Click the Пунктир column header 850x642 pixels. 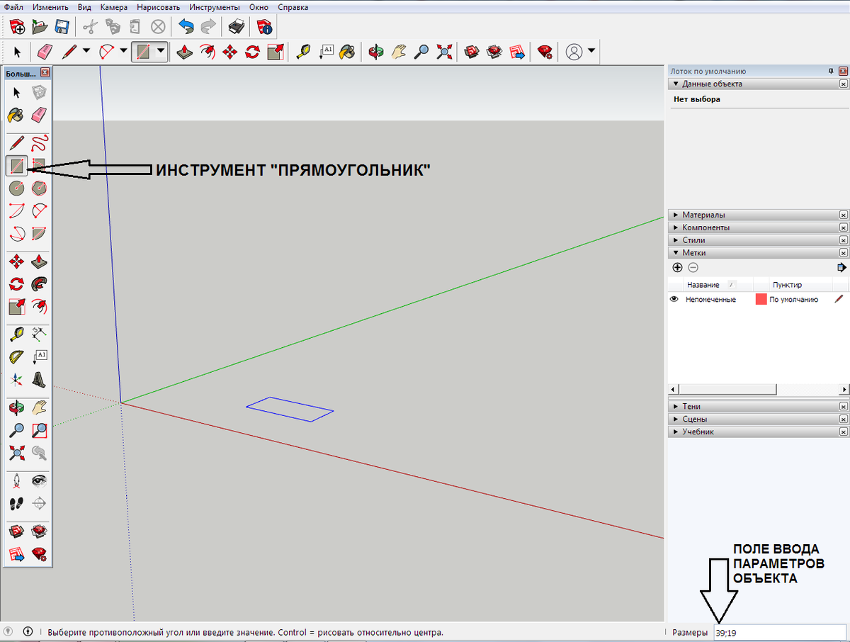click(x=788, y=285)
